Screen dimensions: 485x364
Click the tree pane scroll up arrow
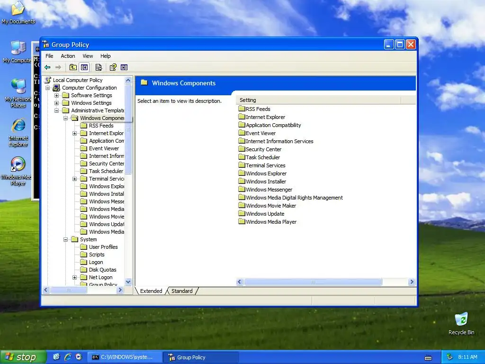(x=128, y=80)
